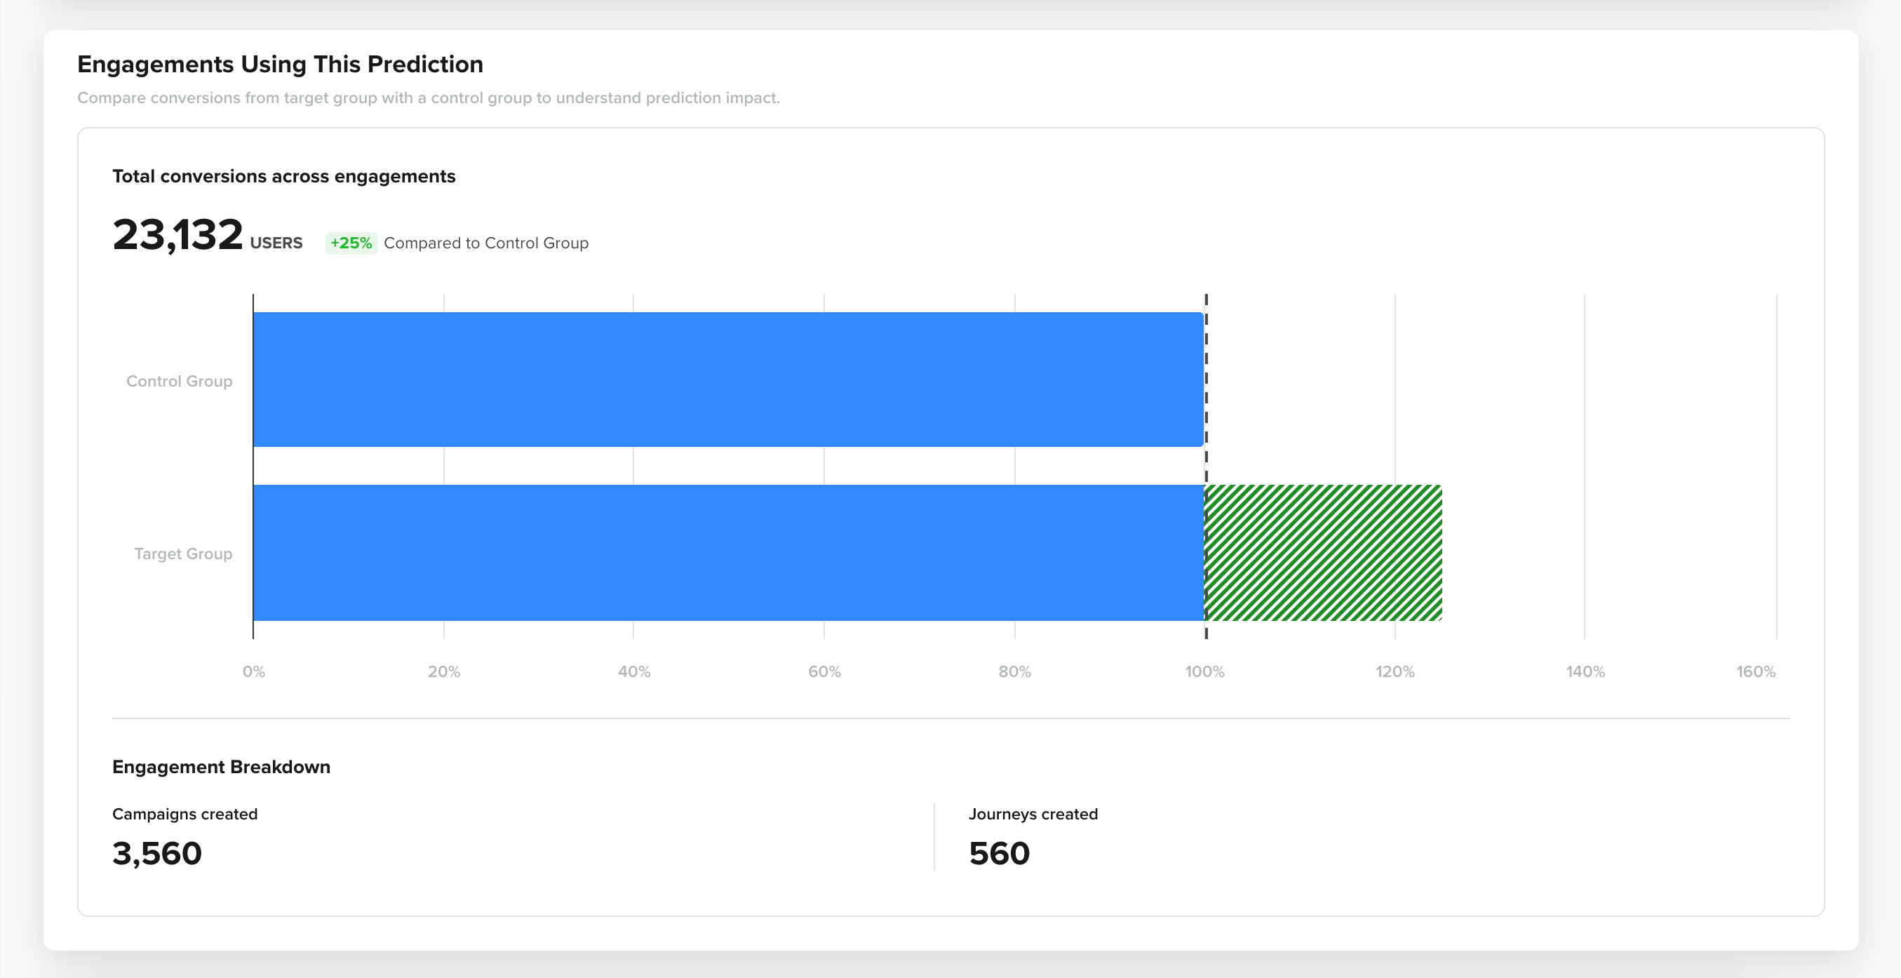Select the Target Group conversion bar
This screenshot has height=978, width=1901.
727,552
